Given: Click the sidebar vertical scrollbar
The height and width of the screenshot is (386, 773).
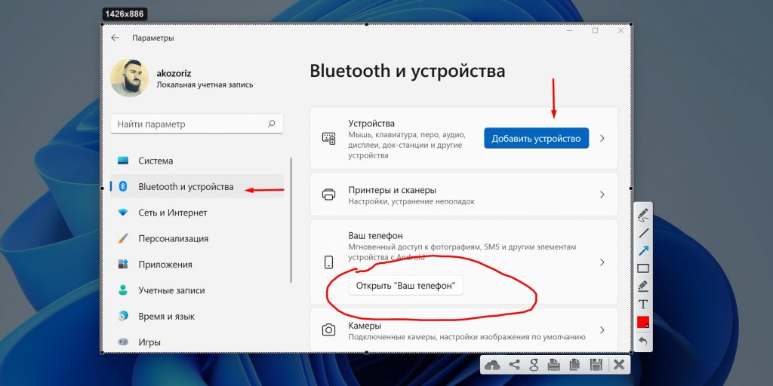Looking at the screenshot, I should click(291, 220).
